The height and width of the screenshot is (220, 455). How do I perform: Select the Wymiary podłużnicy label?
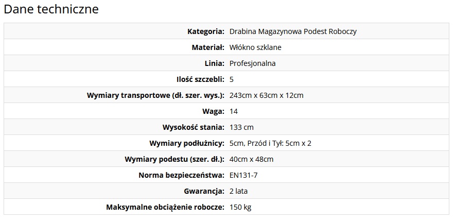187,143
